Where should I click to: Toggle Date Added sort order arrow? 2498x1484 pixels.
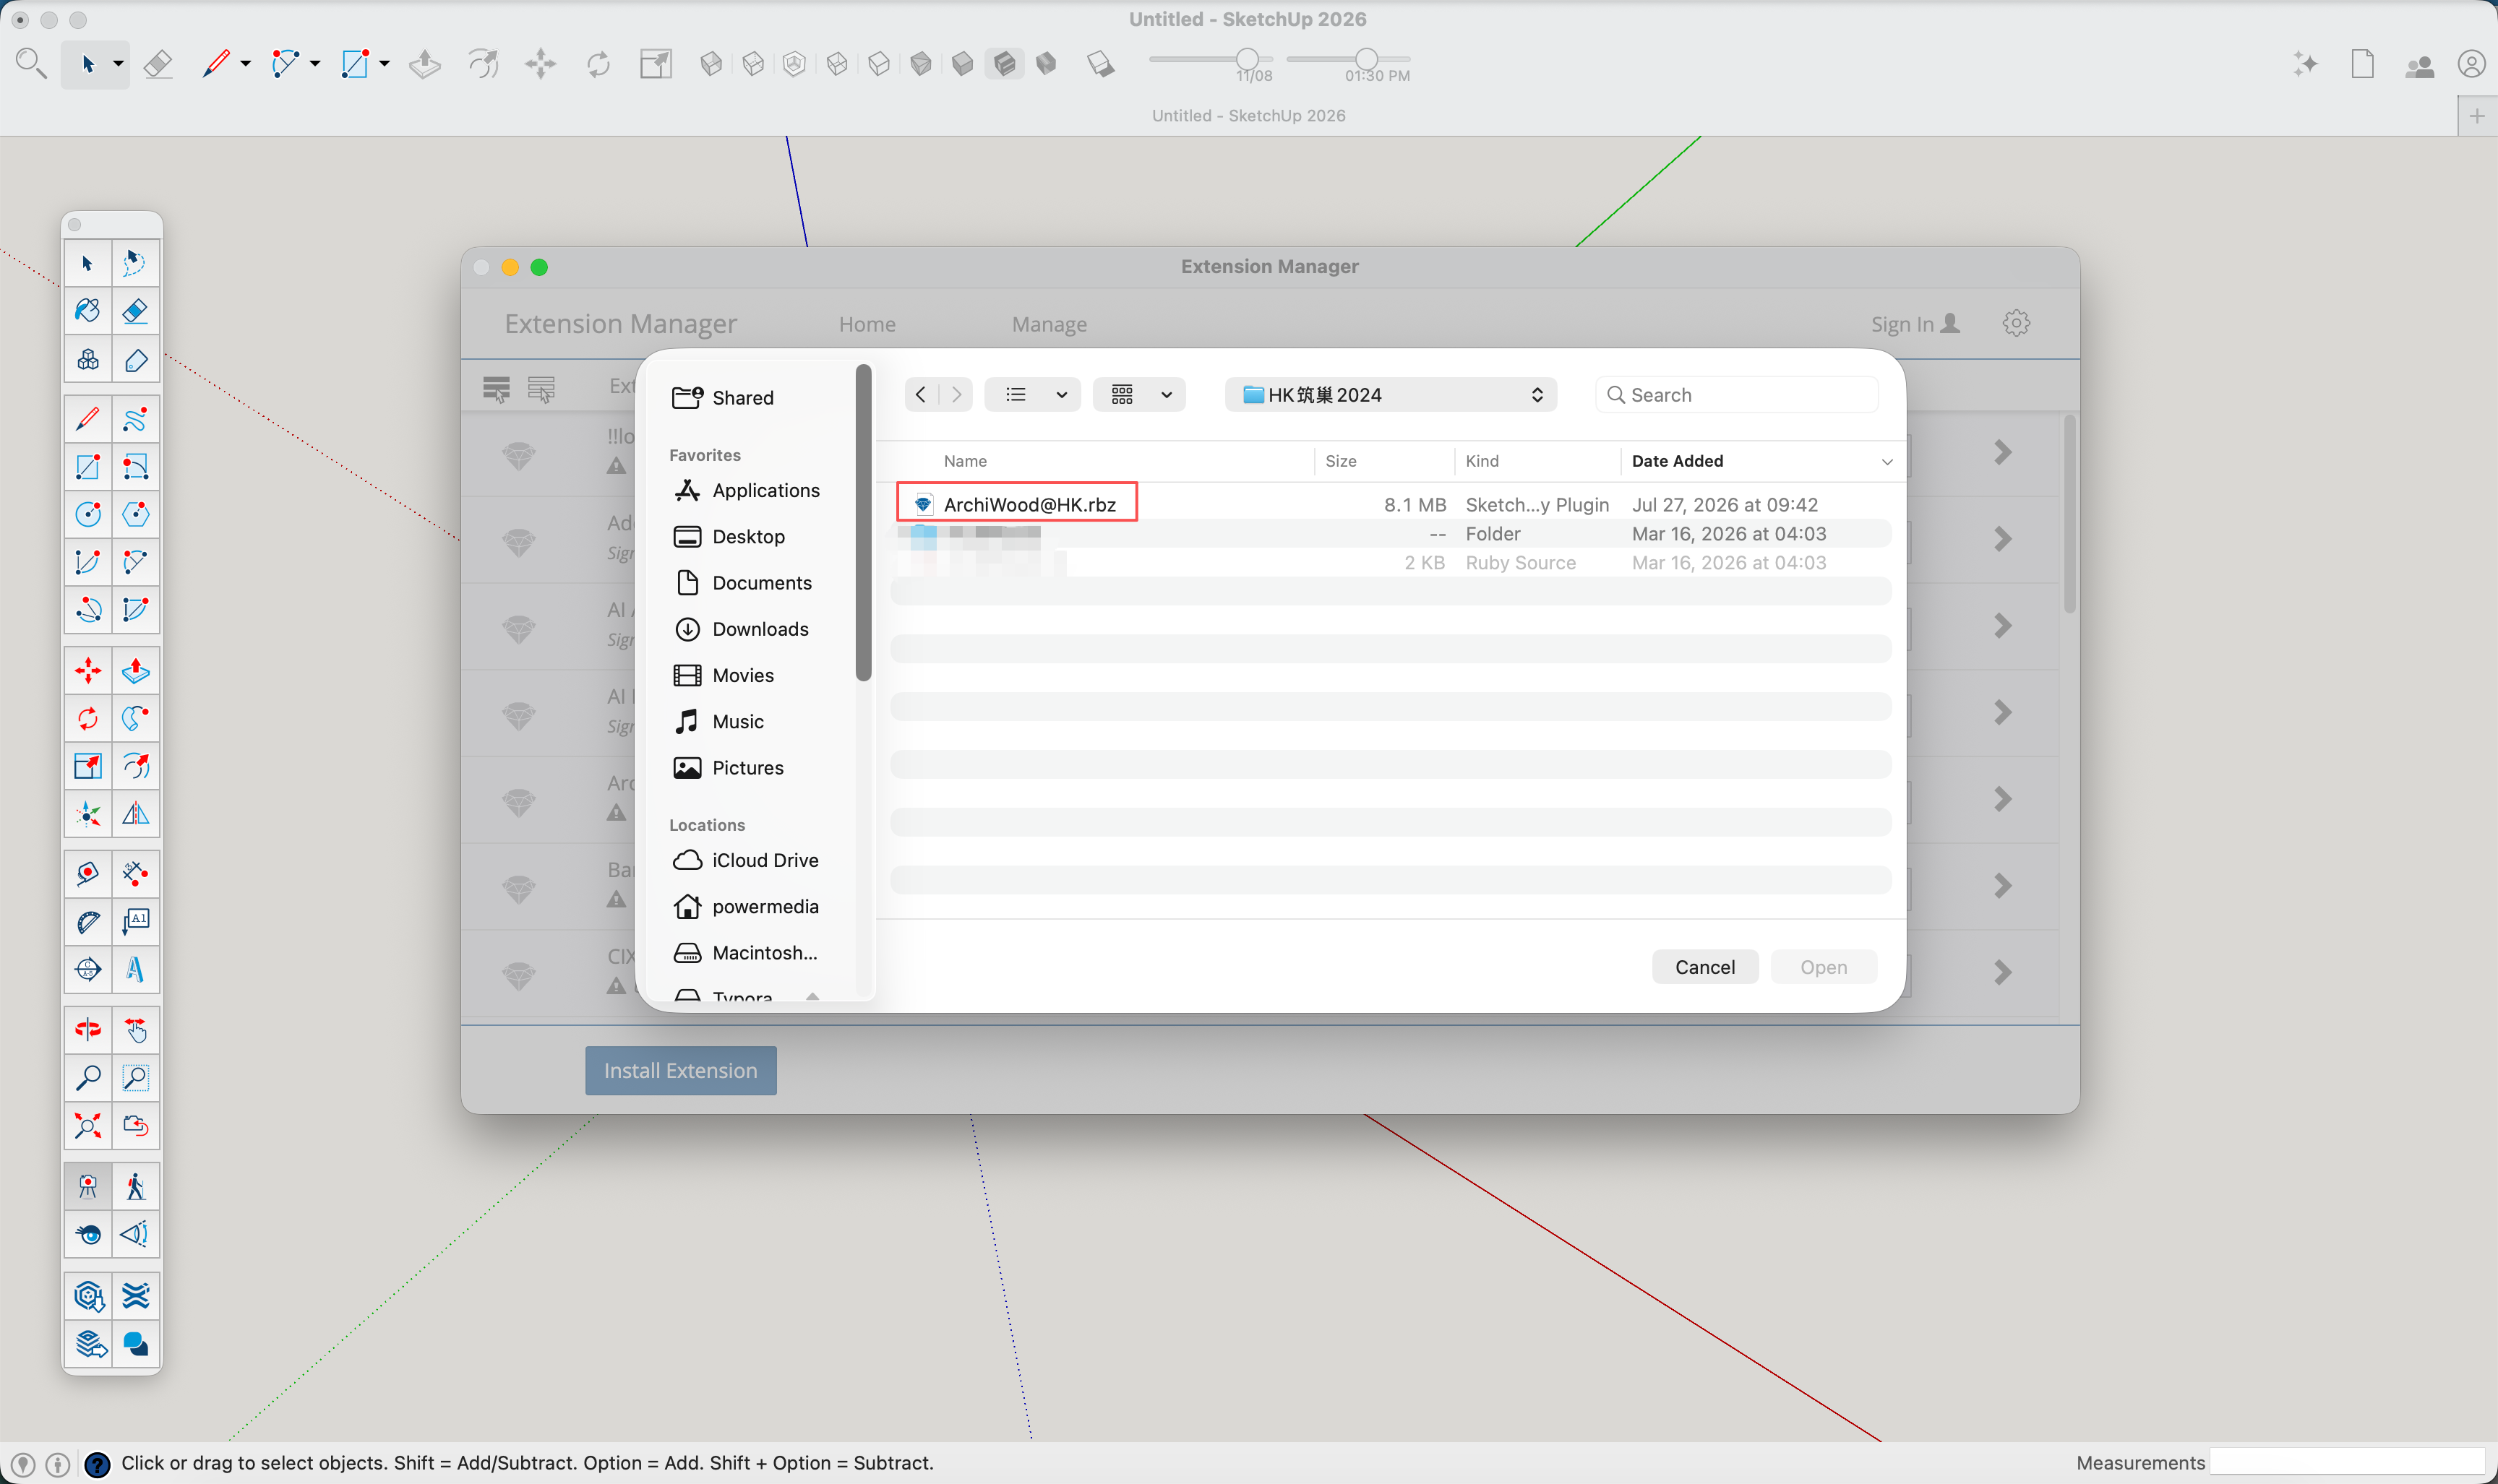pyautogui.click(x=1887, y=462)
